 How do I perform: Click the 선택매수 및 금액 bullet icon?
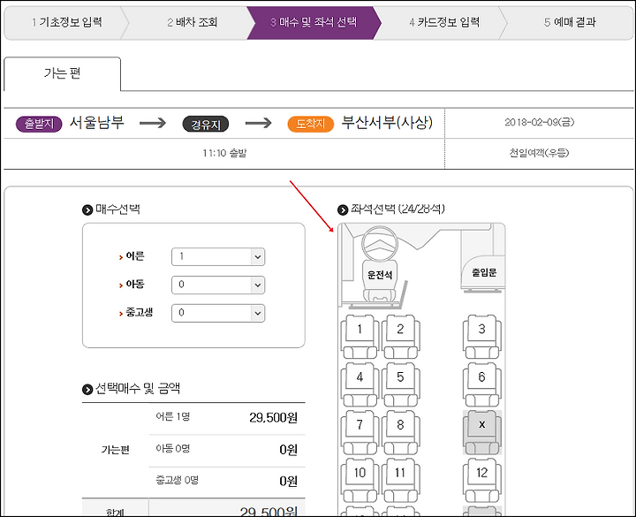(x=87, y=389)
